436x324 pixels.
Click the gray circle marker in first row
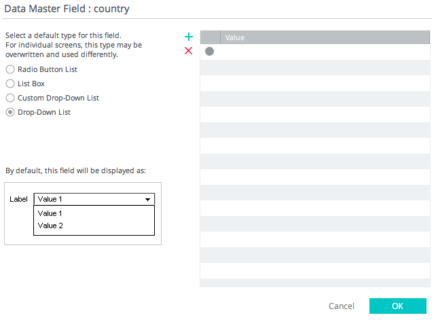[x=209, y=52]
